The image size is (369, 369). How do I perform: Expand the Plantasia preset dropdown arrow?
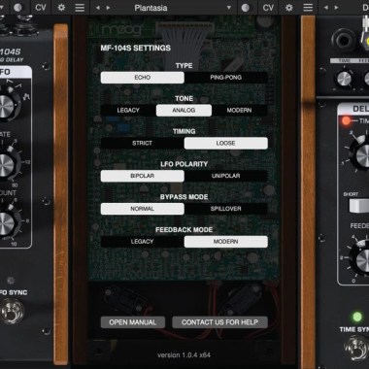[229, 8]
